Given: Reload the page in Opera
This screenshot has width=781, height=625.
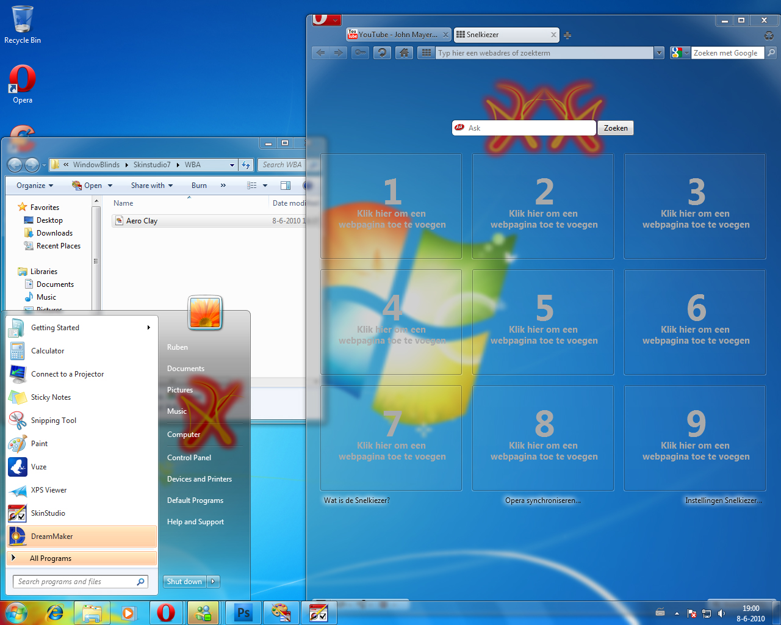Looking at the screenshot, I should pos(383,53).
